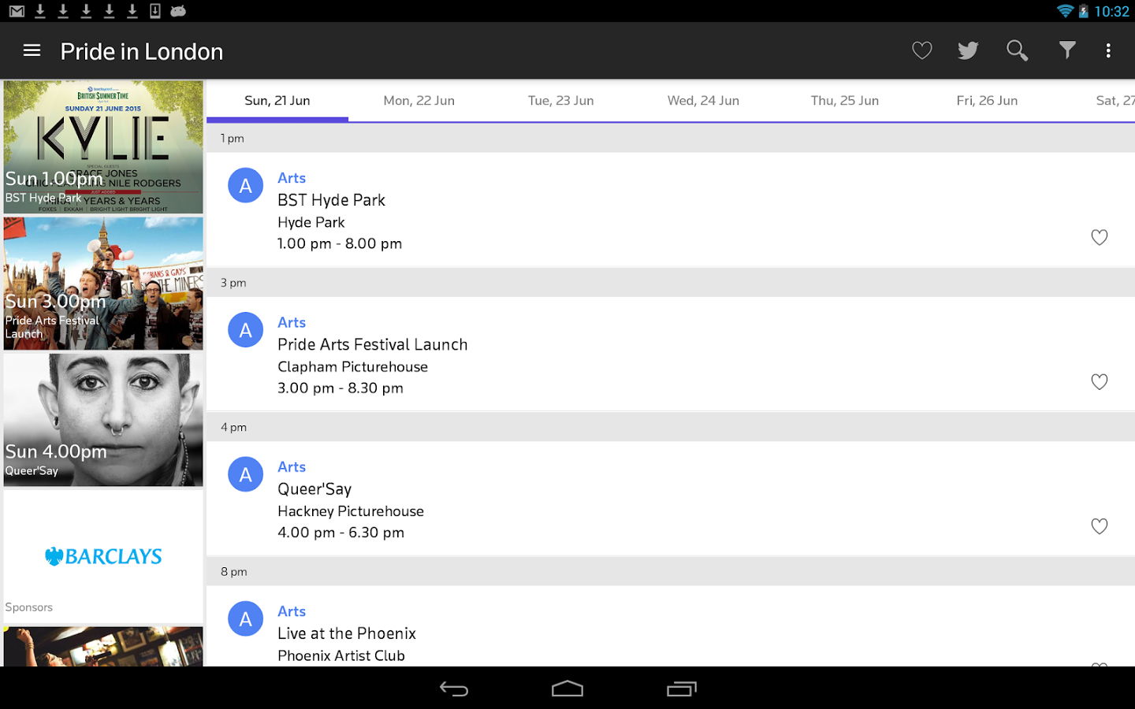Tap the Phoenix Artist Club venue text
This screenshot has width=1135, height=709.
pyautogui.click(x=341, y=655)
